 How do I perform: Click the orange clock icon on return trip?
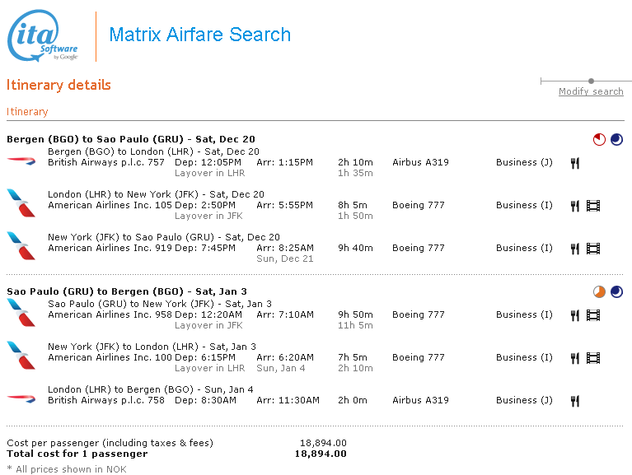click(x=599, y=292)
